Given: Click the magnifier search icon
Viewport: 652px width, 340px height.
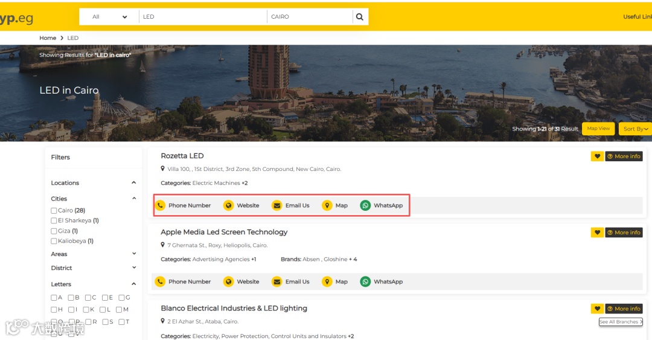Looking at the screenshot, I should (x=360, y=17).
